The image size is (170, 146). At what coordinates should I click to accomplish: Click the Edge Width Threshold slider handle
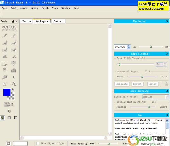click(119, 64)
